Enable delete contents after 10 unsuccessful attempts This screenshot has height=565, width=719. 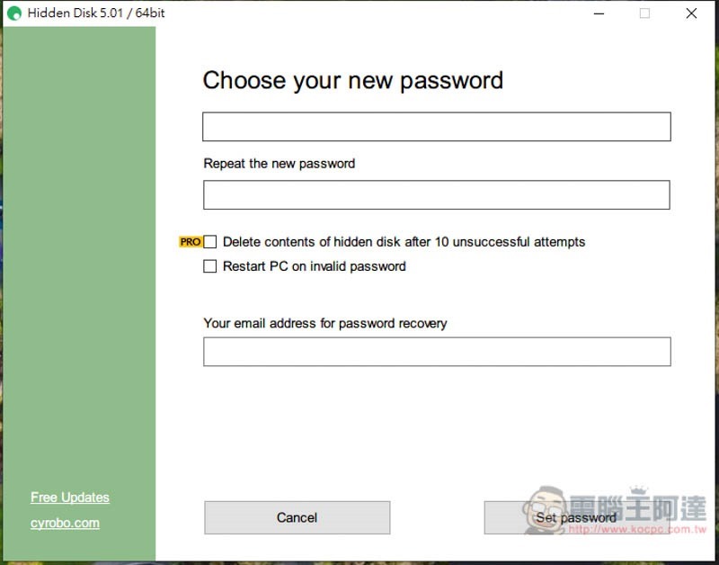click(210, 242)
